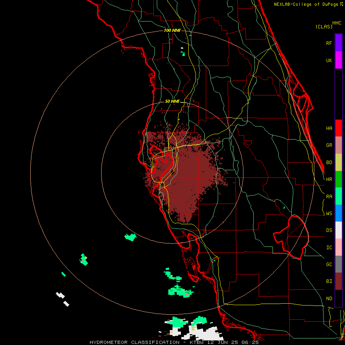Click the GC legend label
Screen dimensions: 345x345
pos(329,264)
